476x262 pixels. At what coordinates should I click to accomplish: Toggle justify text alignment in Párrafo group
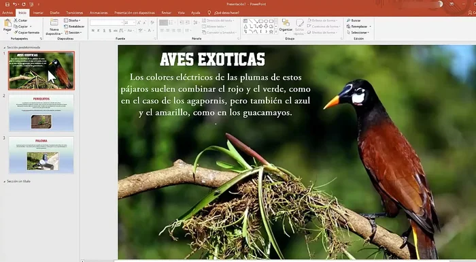pos(179,31)
